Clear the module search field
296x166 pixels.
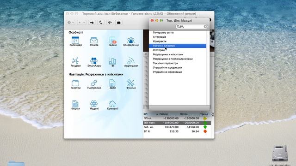coord(205,27)
